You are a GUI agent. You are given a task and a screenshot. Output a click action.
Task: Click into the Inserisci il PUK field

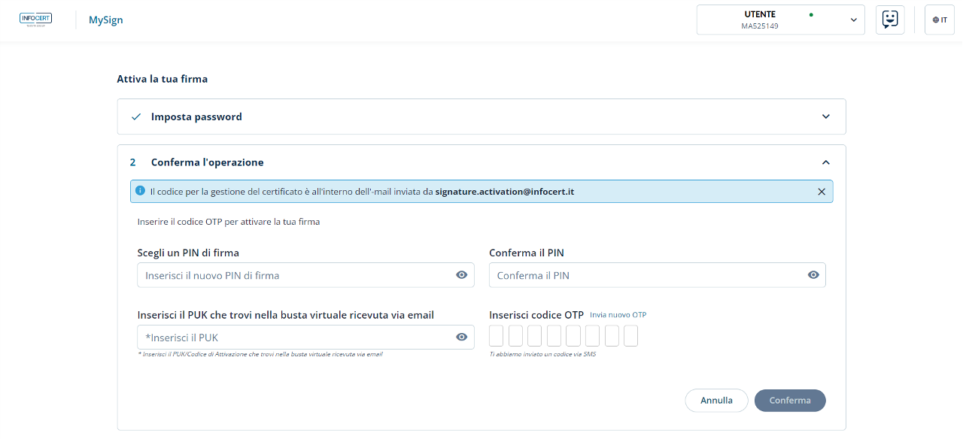click(297, 338)
